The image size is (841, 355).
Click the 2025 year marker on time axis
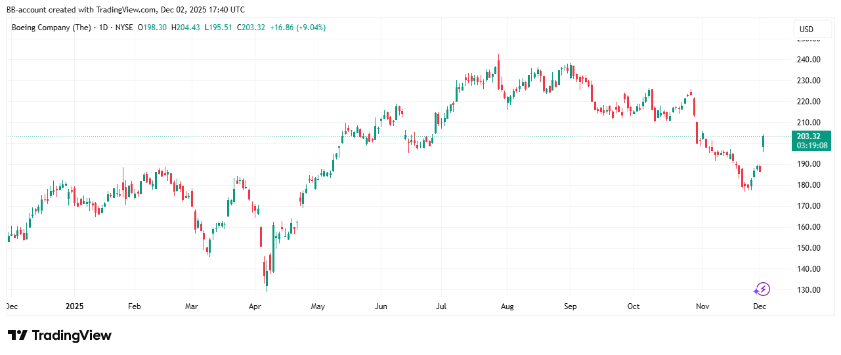74,306
